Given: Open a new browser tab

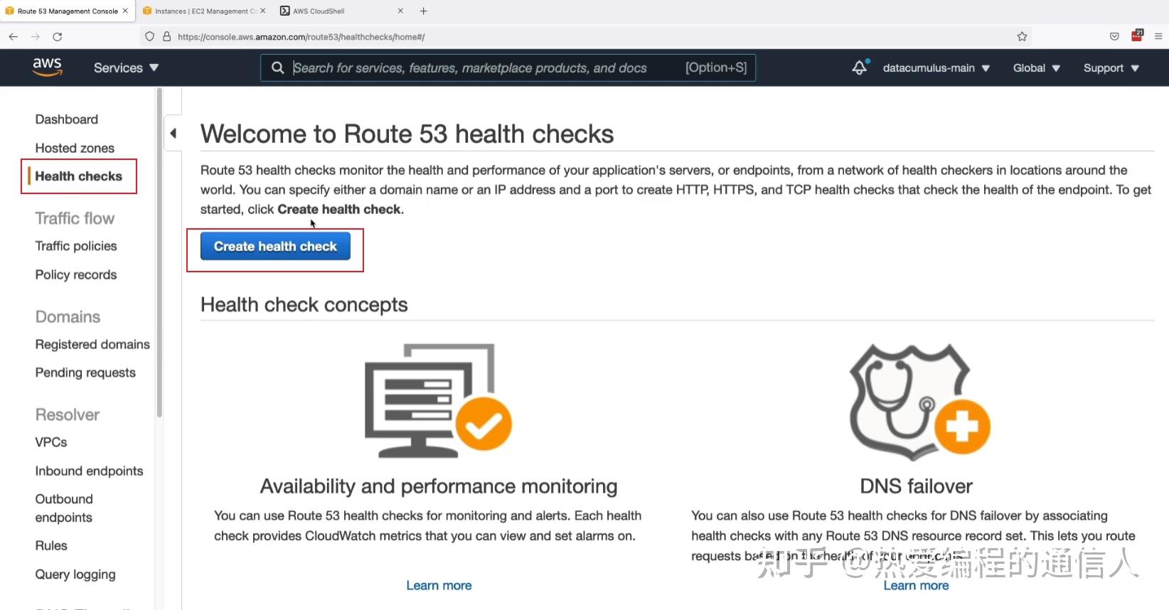Looking at the screenshot, I should click(424, 11).
